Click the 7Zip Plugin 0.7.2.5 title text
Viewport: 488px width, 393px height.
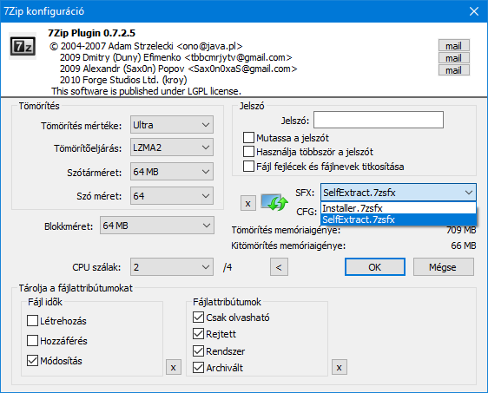coord(92,33)
